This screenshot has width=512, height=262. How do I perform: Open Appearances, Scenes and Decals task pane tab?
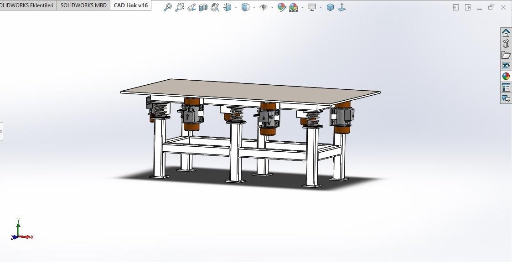pos(506,77)
